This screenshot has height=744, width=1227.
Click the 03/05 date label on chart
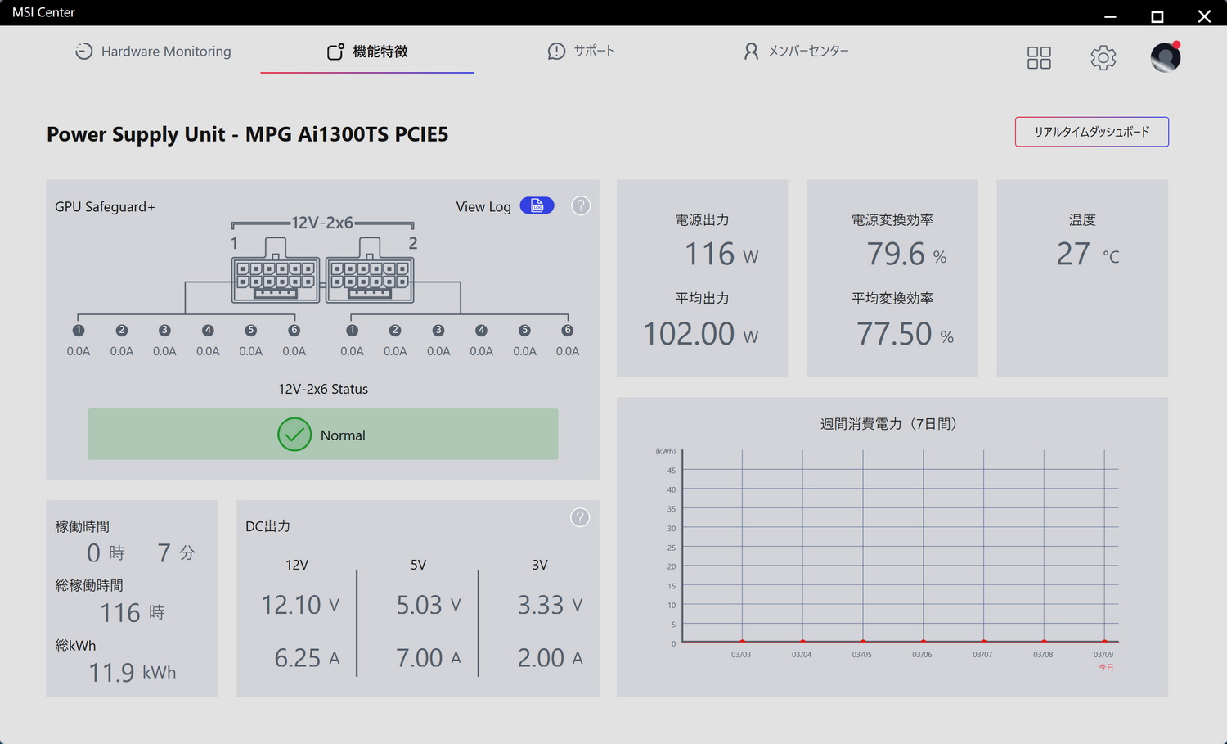point(861,655)
